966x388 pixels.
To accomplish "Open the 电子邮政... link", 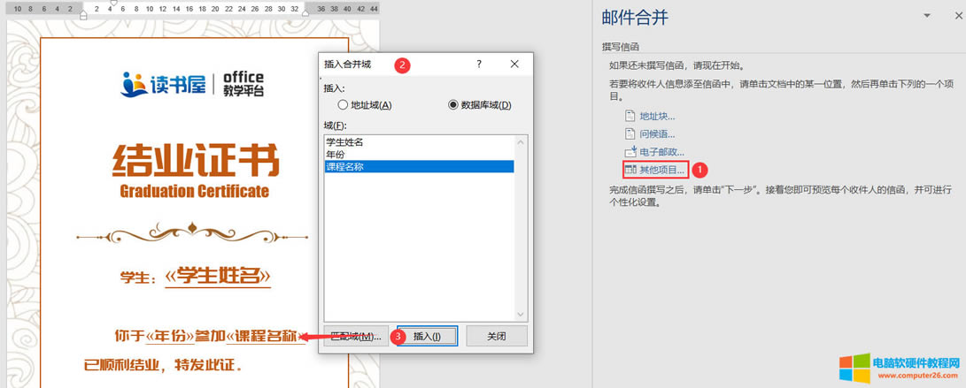I will (x=661, y=152).
